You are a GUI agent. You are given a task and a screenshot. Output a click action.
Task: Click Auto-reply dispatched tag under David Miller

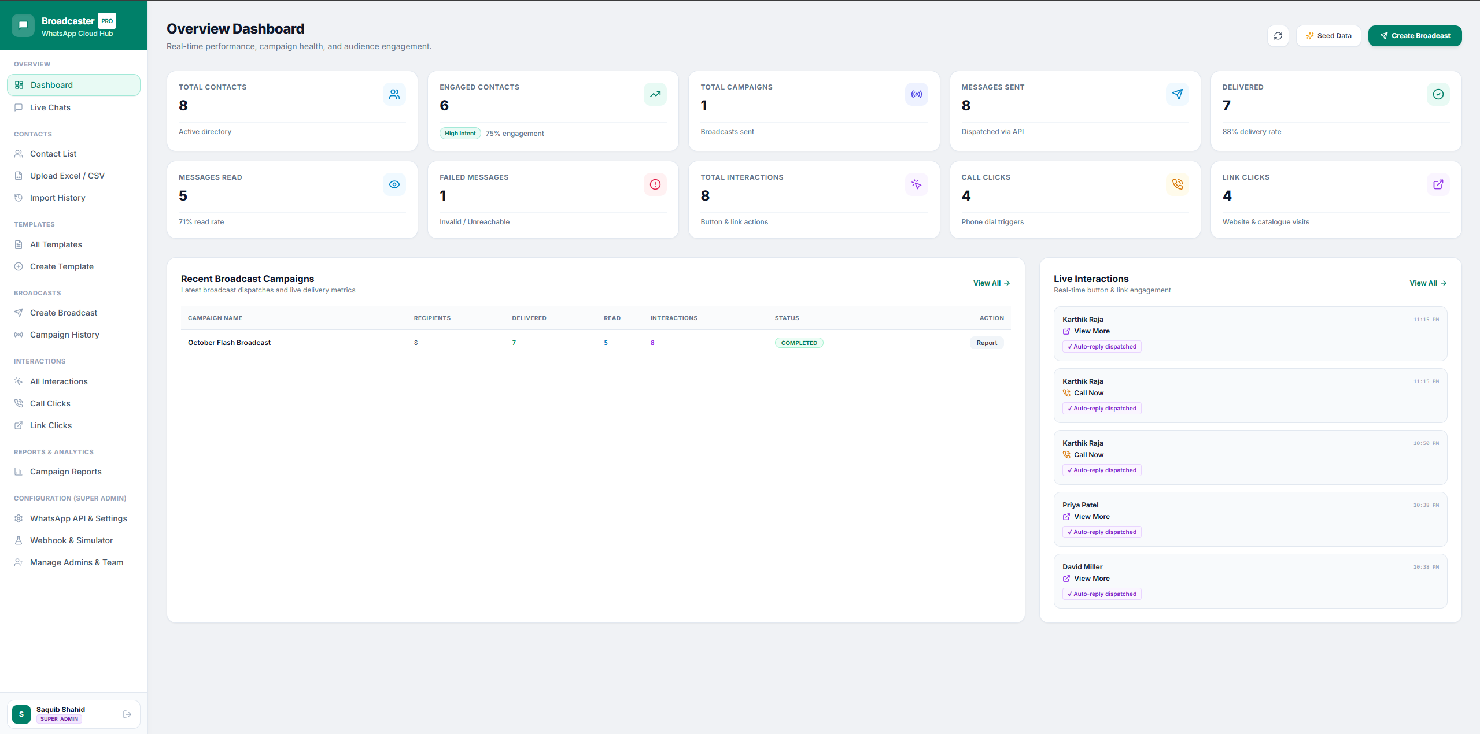pyautogui.click(x=1102, y=594)
